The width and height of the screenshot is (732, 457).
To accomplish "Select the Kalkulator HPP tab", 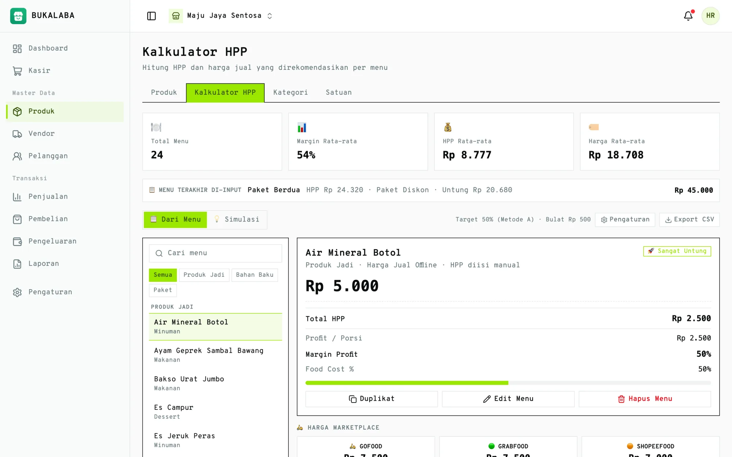I will [x=225, y=92].
